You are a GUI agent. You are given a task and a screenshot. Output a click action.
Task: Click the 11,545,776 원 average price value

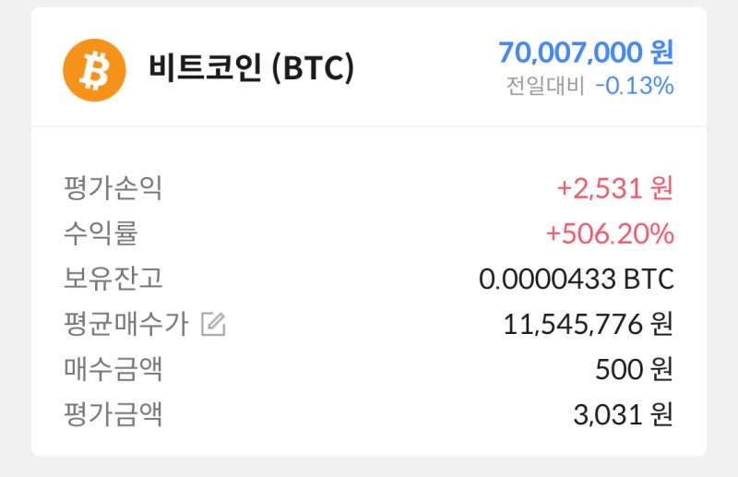point(588,325)
